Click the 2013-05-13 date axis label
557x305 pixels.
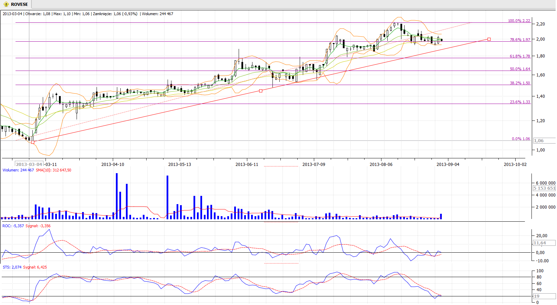pos(180,164)
